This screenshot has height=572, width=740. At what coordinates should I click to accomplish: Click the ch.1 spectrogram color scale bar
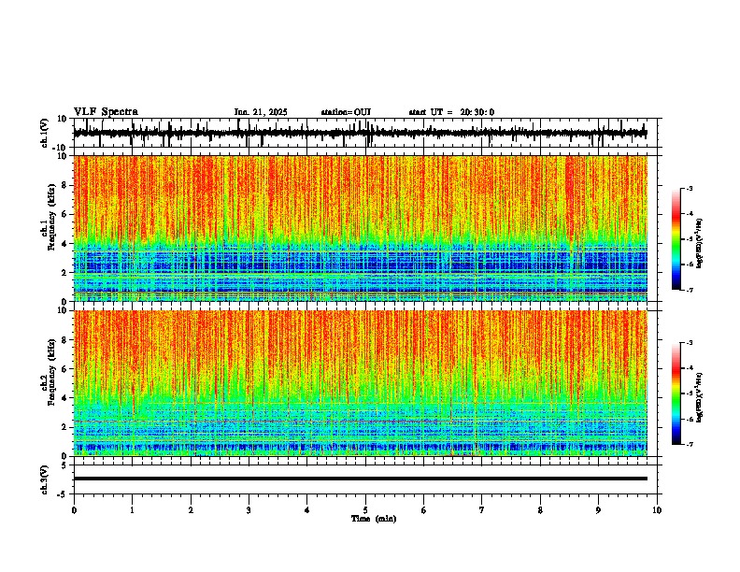coord(676,239)
